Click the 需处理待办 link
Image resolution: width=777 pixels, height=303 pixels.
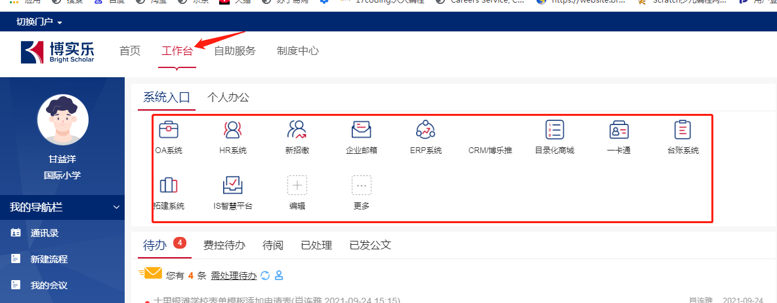click(234, 276)
